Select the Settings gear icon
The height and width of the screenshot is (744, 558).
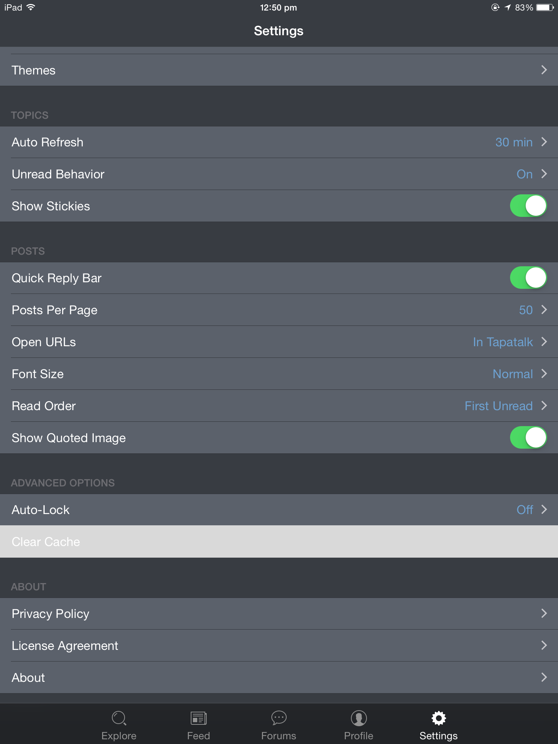point(438,719)
